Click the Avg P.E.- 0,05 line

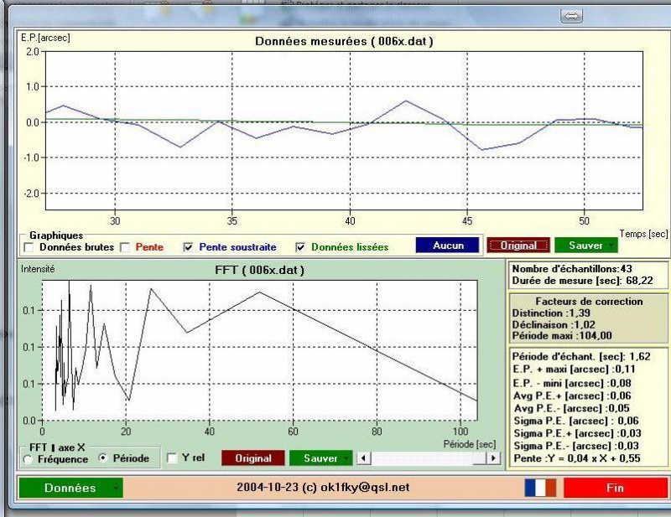[572, 408]
